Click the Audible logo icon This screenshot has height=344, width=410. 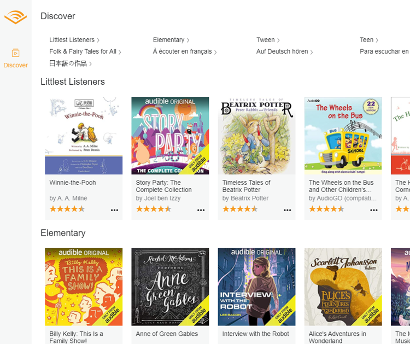(15, 17)
